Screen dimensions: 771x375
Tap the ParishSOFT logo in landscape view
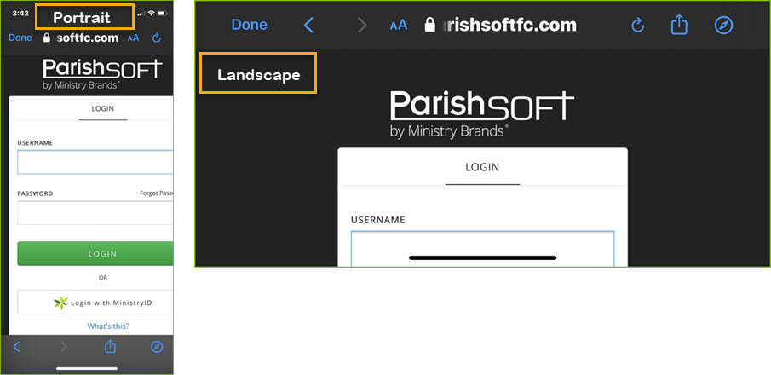(482, 113)
